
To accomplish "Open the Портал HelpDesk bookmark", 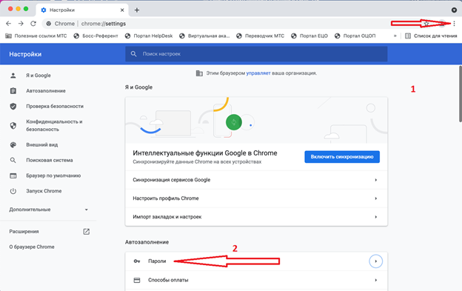I will click(149, 36).
